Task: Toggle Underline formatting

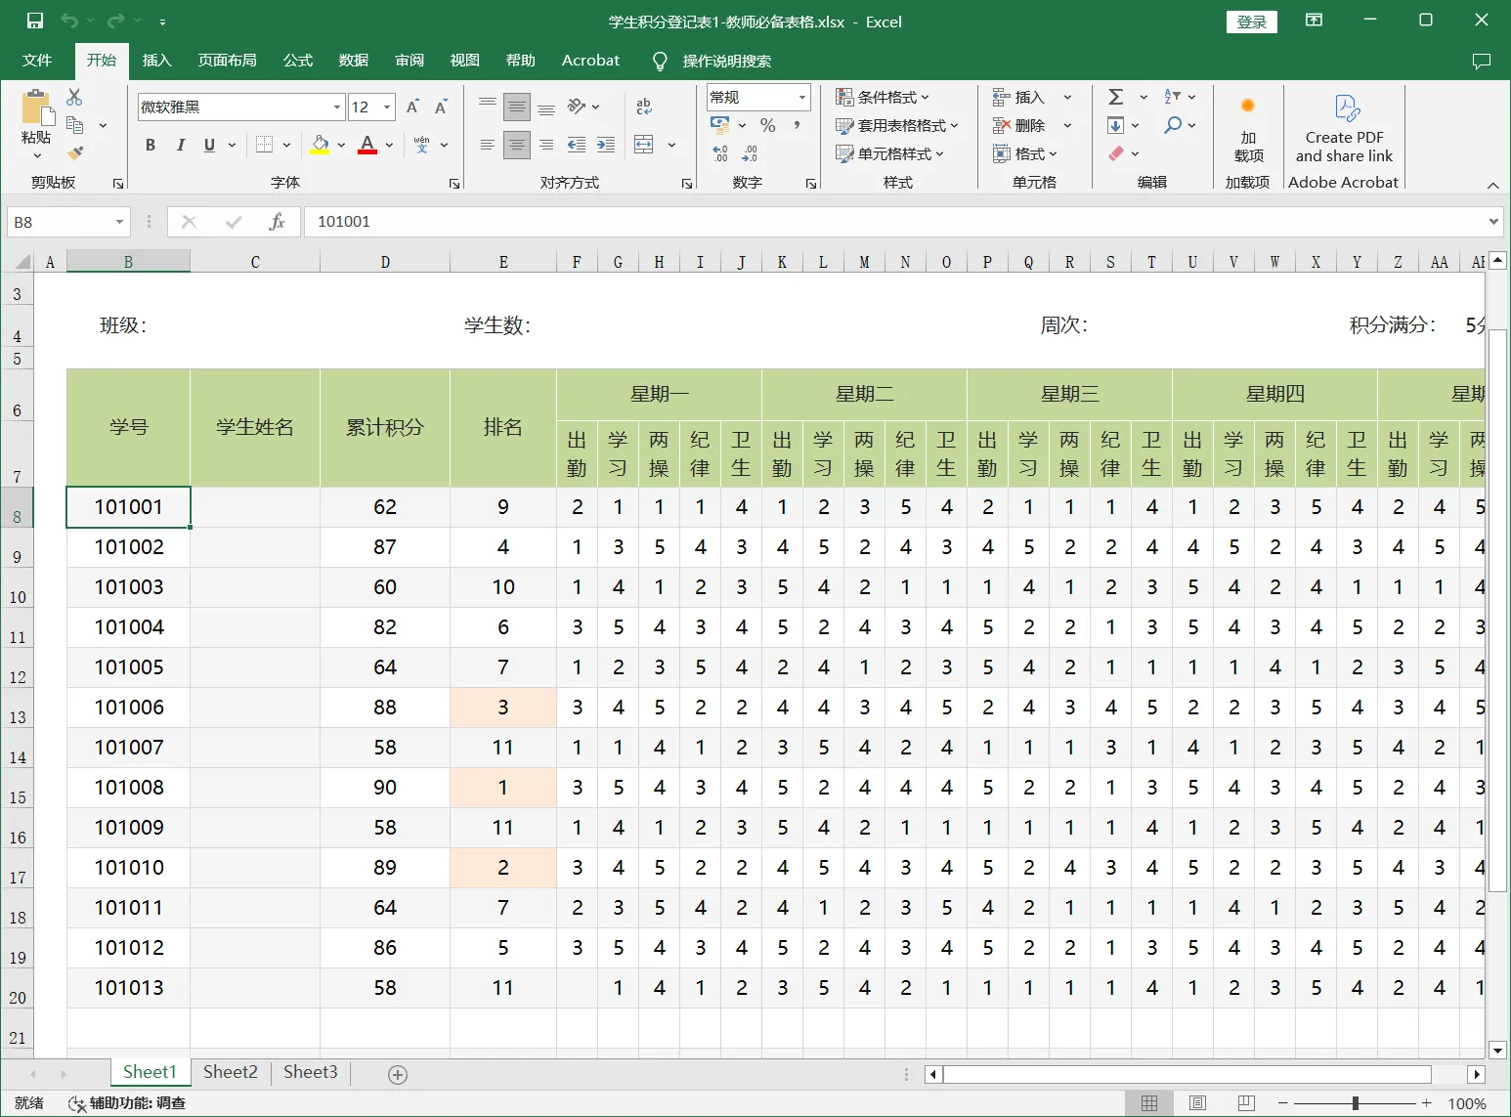Action: pyautogui.click(x=209, y=145)
